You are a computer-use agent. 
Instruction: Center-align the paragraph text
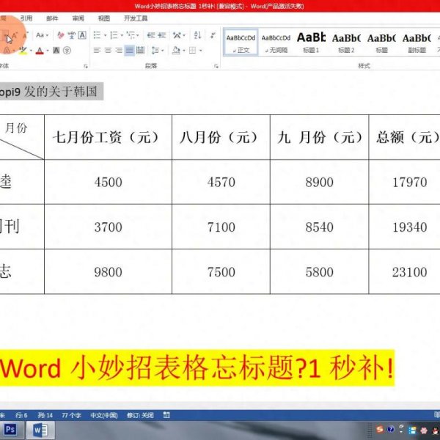coord(108,51)
